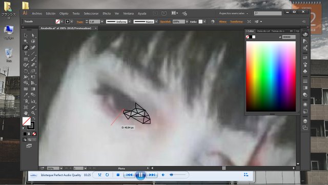Pick a color from the spectrum
The width and height of the screenshot is (328, 185).
271,76
